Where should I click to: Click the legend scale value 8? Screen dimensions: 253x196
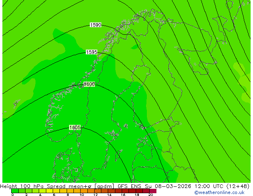click(x=68, y=195)
